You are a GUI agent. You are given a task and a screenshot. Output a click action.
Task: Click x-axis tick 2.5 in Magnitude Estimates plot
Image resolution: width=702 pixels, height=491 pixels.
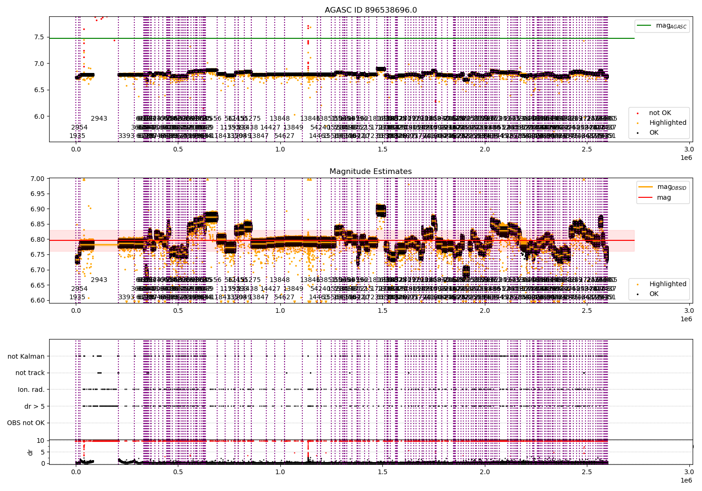point(587,311)
